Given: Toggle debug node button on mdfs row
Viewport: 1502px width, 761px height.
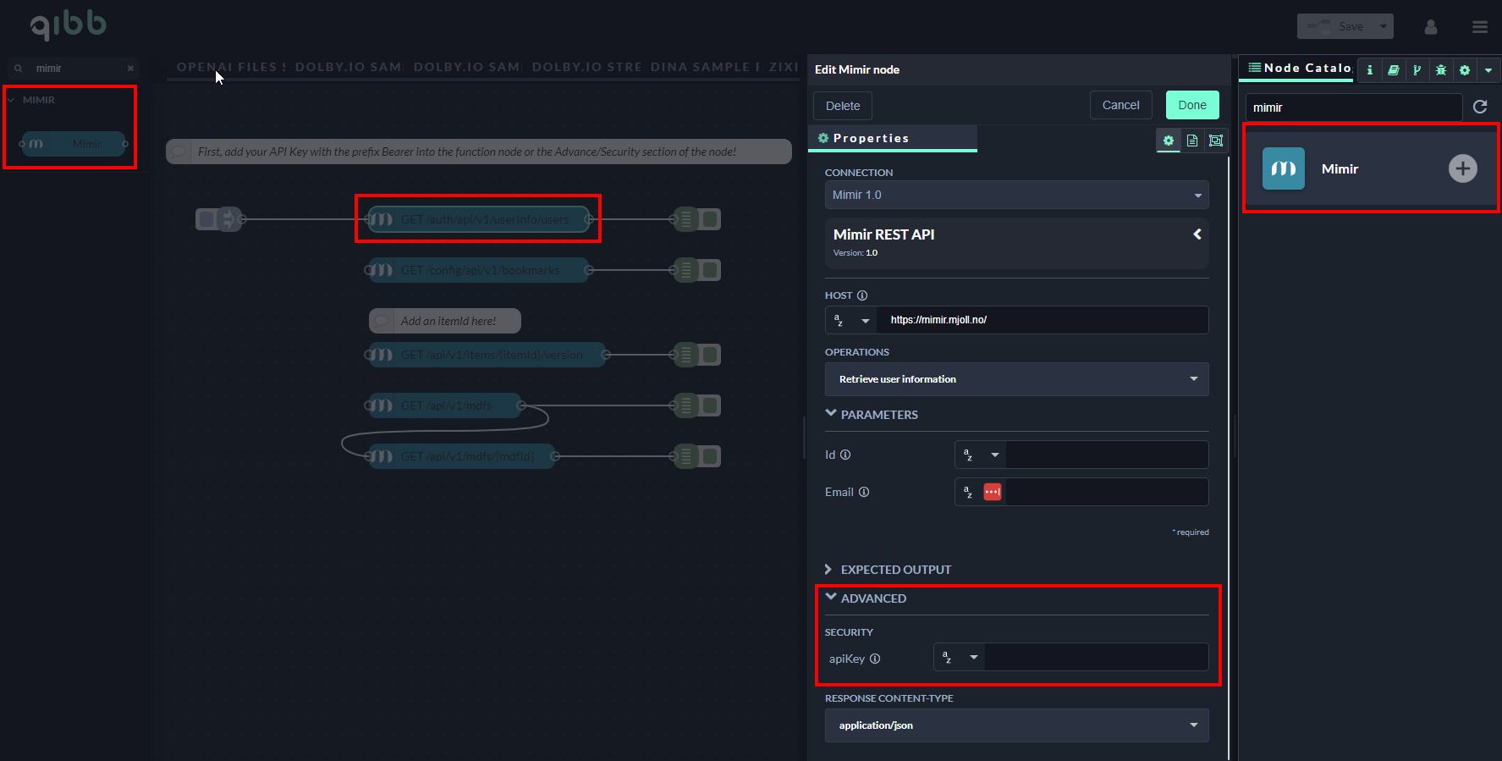Looking at the screenshot, I should [x=711, y=405].
